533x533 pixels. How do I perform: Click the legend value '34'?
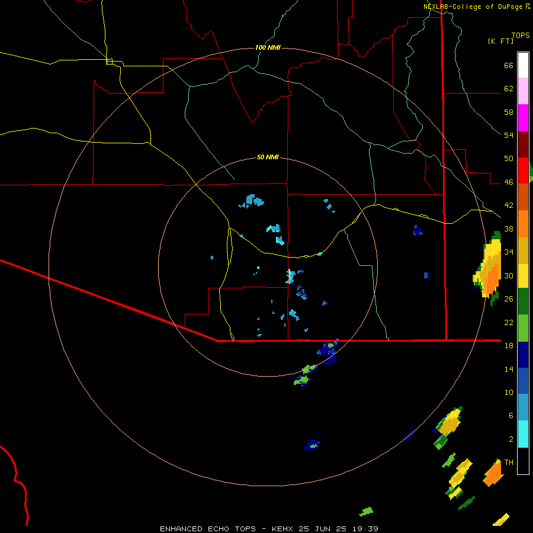tap(509, 252)
